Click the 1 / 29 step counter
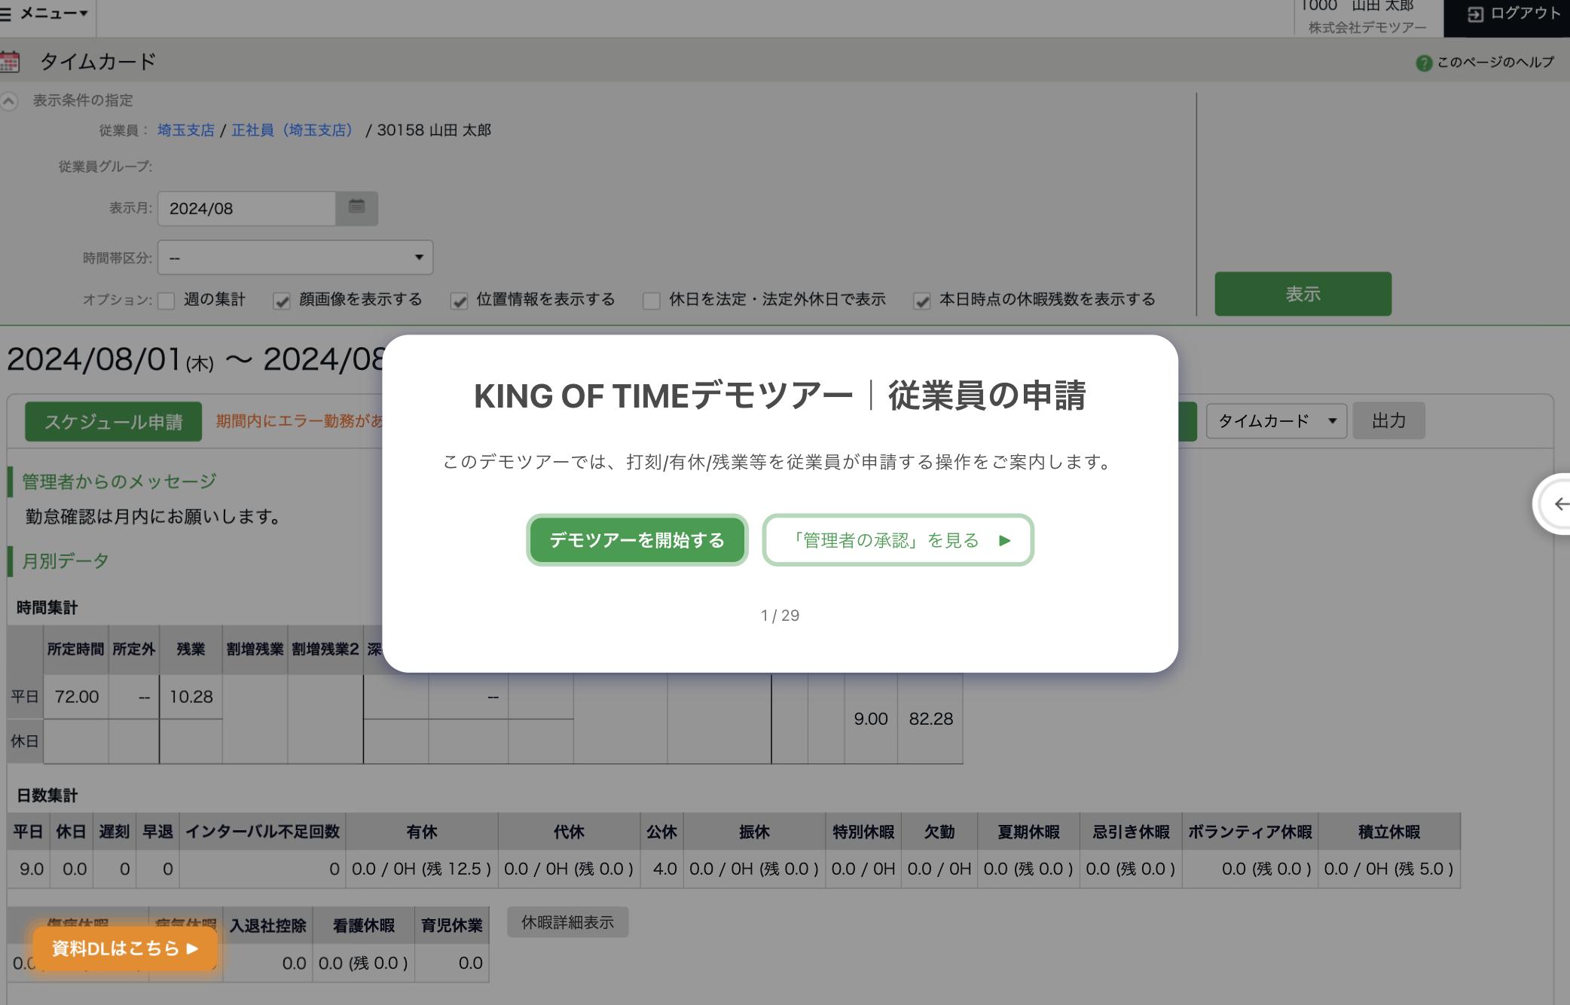 pyautogui.click(x=780, y=616)
